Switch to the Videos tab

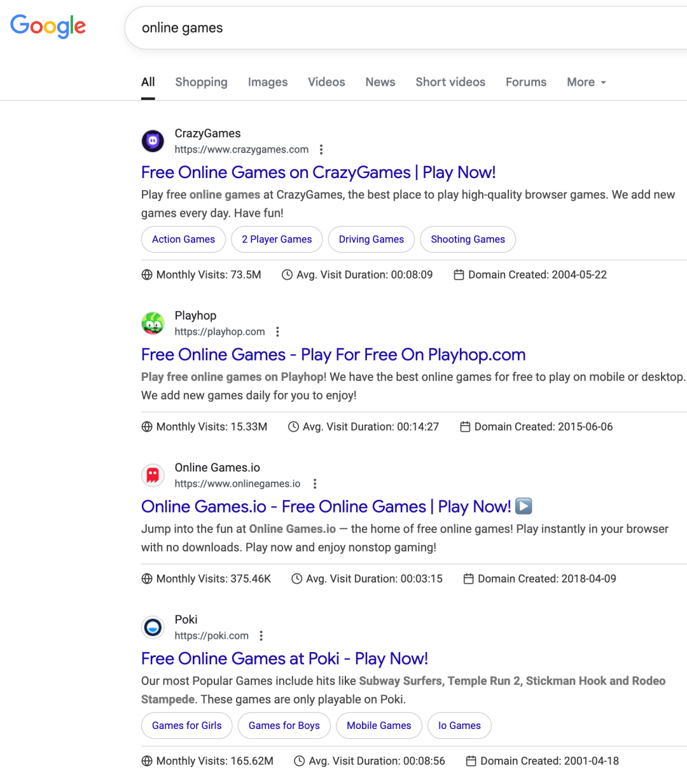(326, 82)
